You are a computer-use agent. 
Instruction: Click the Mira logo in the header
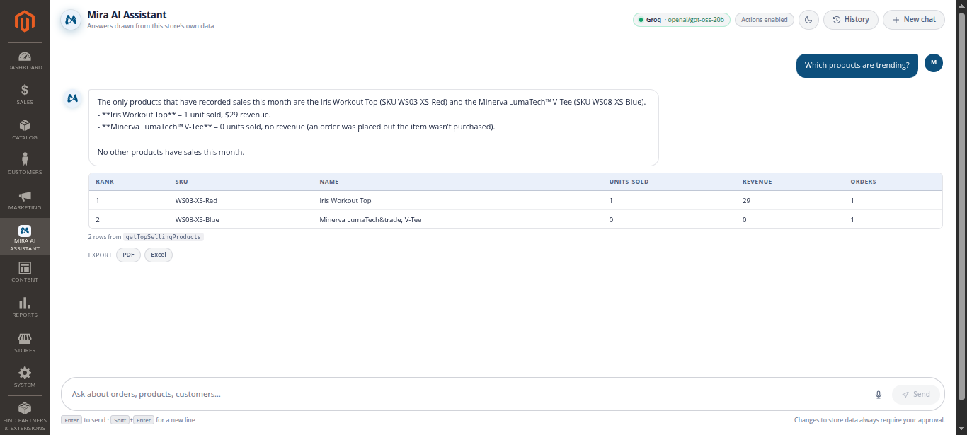coord(70,20)
